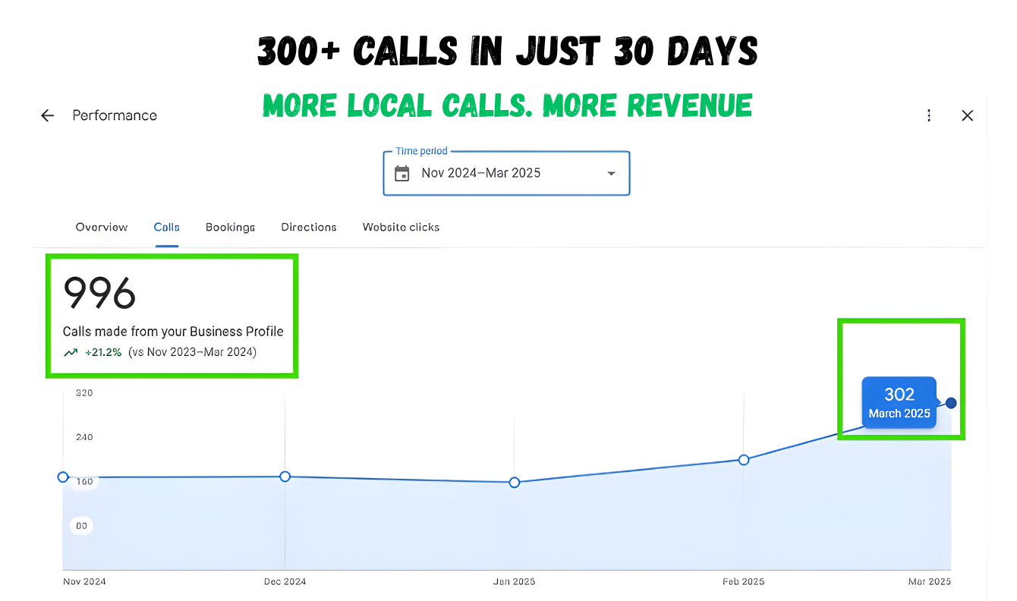The height and width of the screenshot is (601, 1017).
Task: Open the Nov 2024–Mar 2025 period selector
Action: tap(506, 173)
